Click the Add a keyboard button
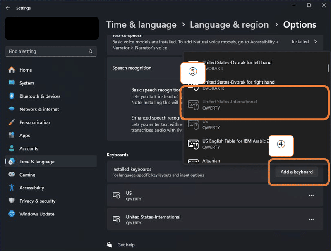 297,172
